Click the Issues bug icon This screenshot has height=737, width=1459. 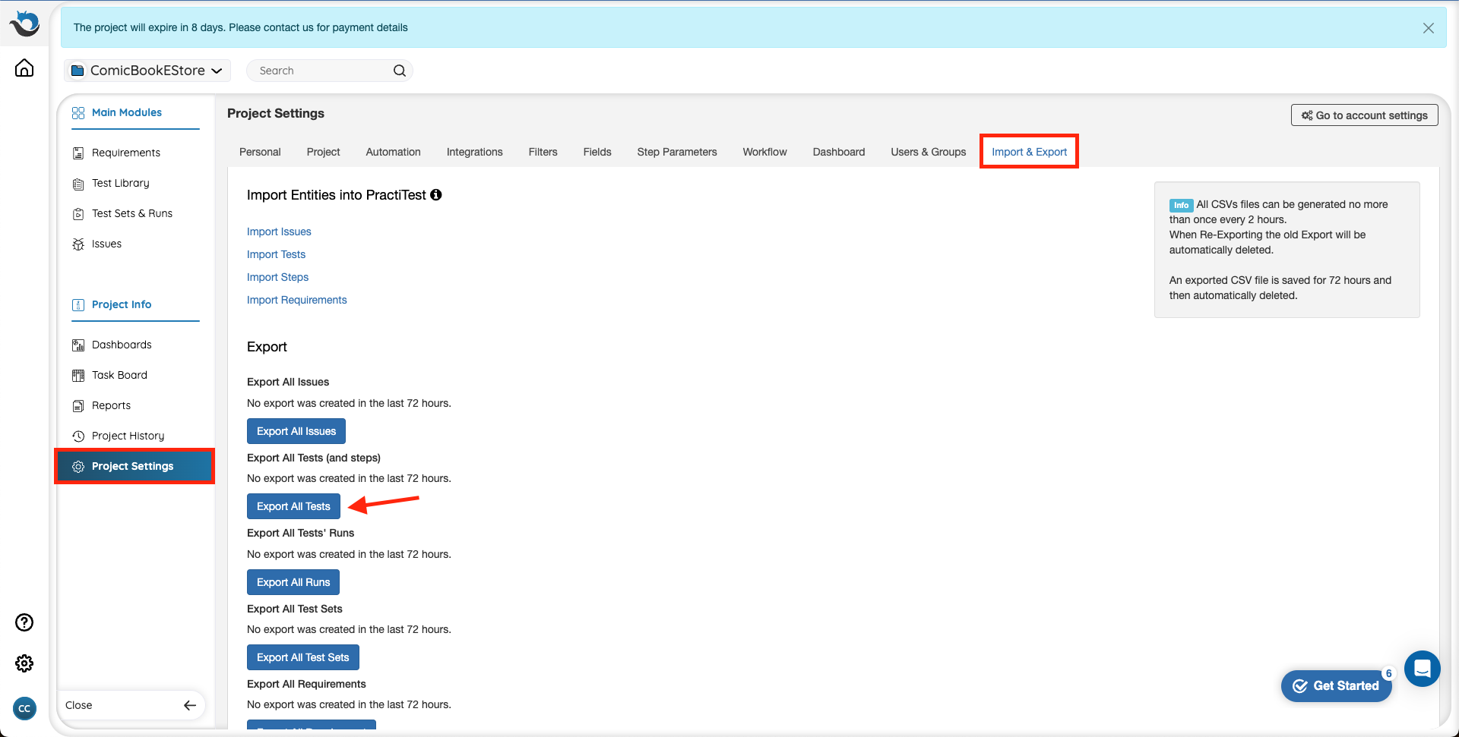(78, 244)
